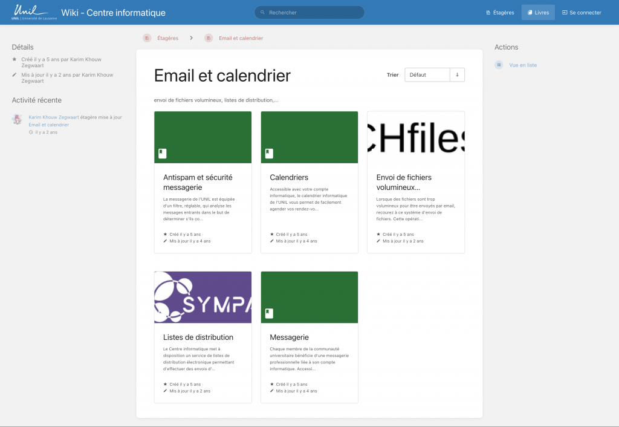Open the Calendriers book title
The image size is (619, 427).
pyautogui.click(x=289, y=177)
